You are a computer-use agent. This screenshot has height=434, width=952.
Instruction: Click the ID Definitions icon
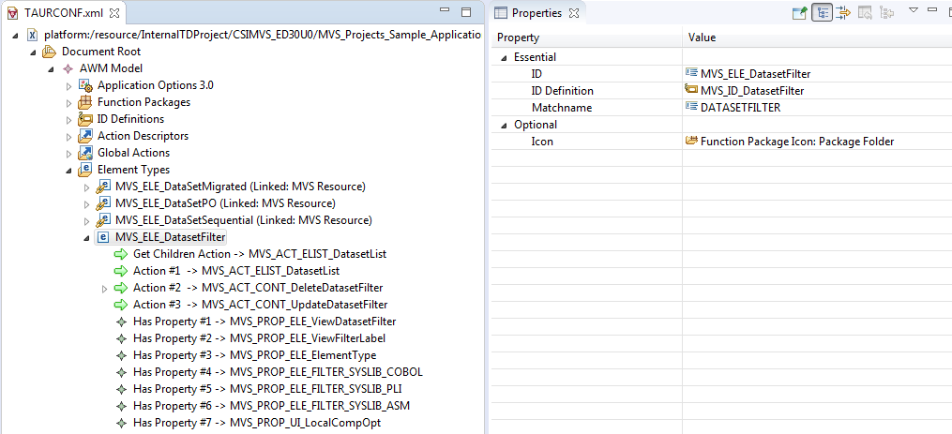pos(85,119)
